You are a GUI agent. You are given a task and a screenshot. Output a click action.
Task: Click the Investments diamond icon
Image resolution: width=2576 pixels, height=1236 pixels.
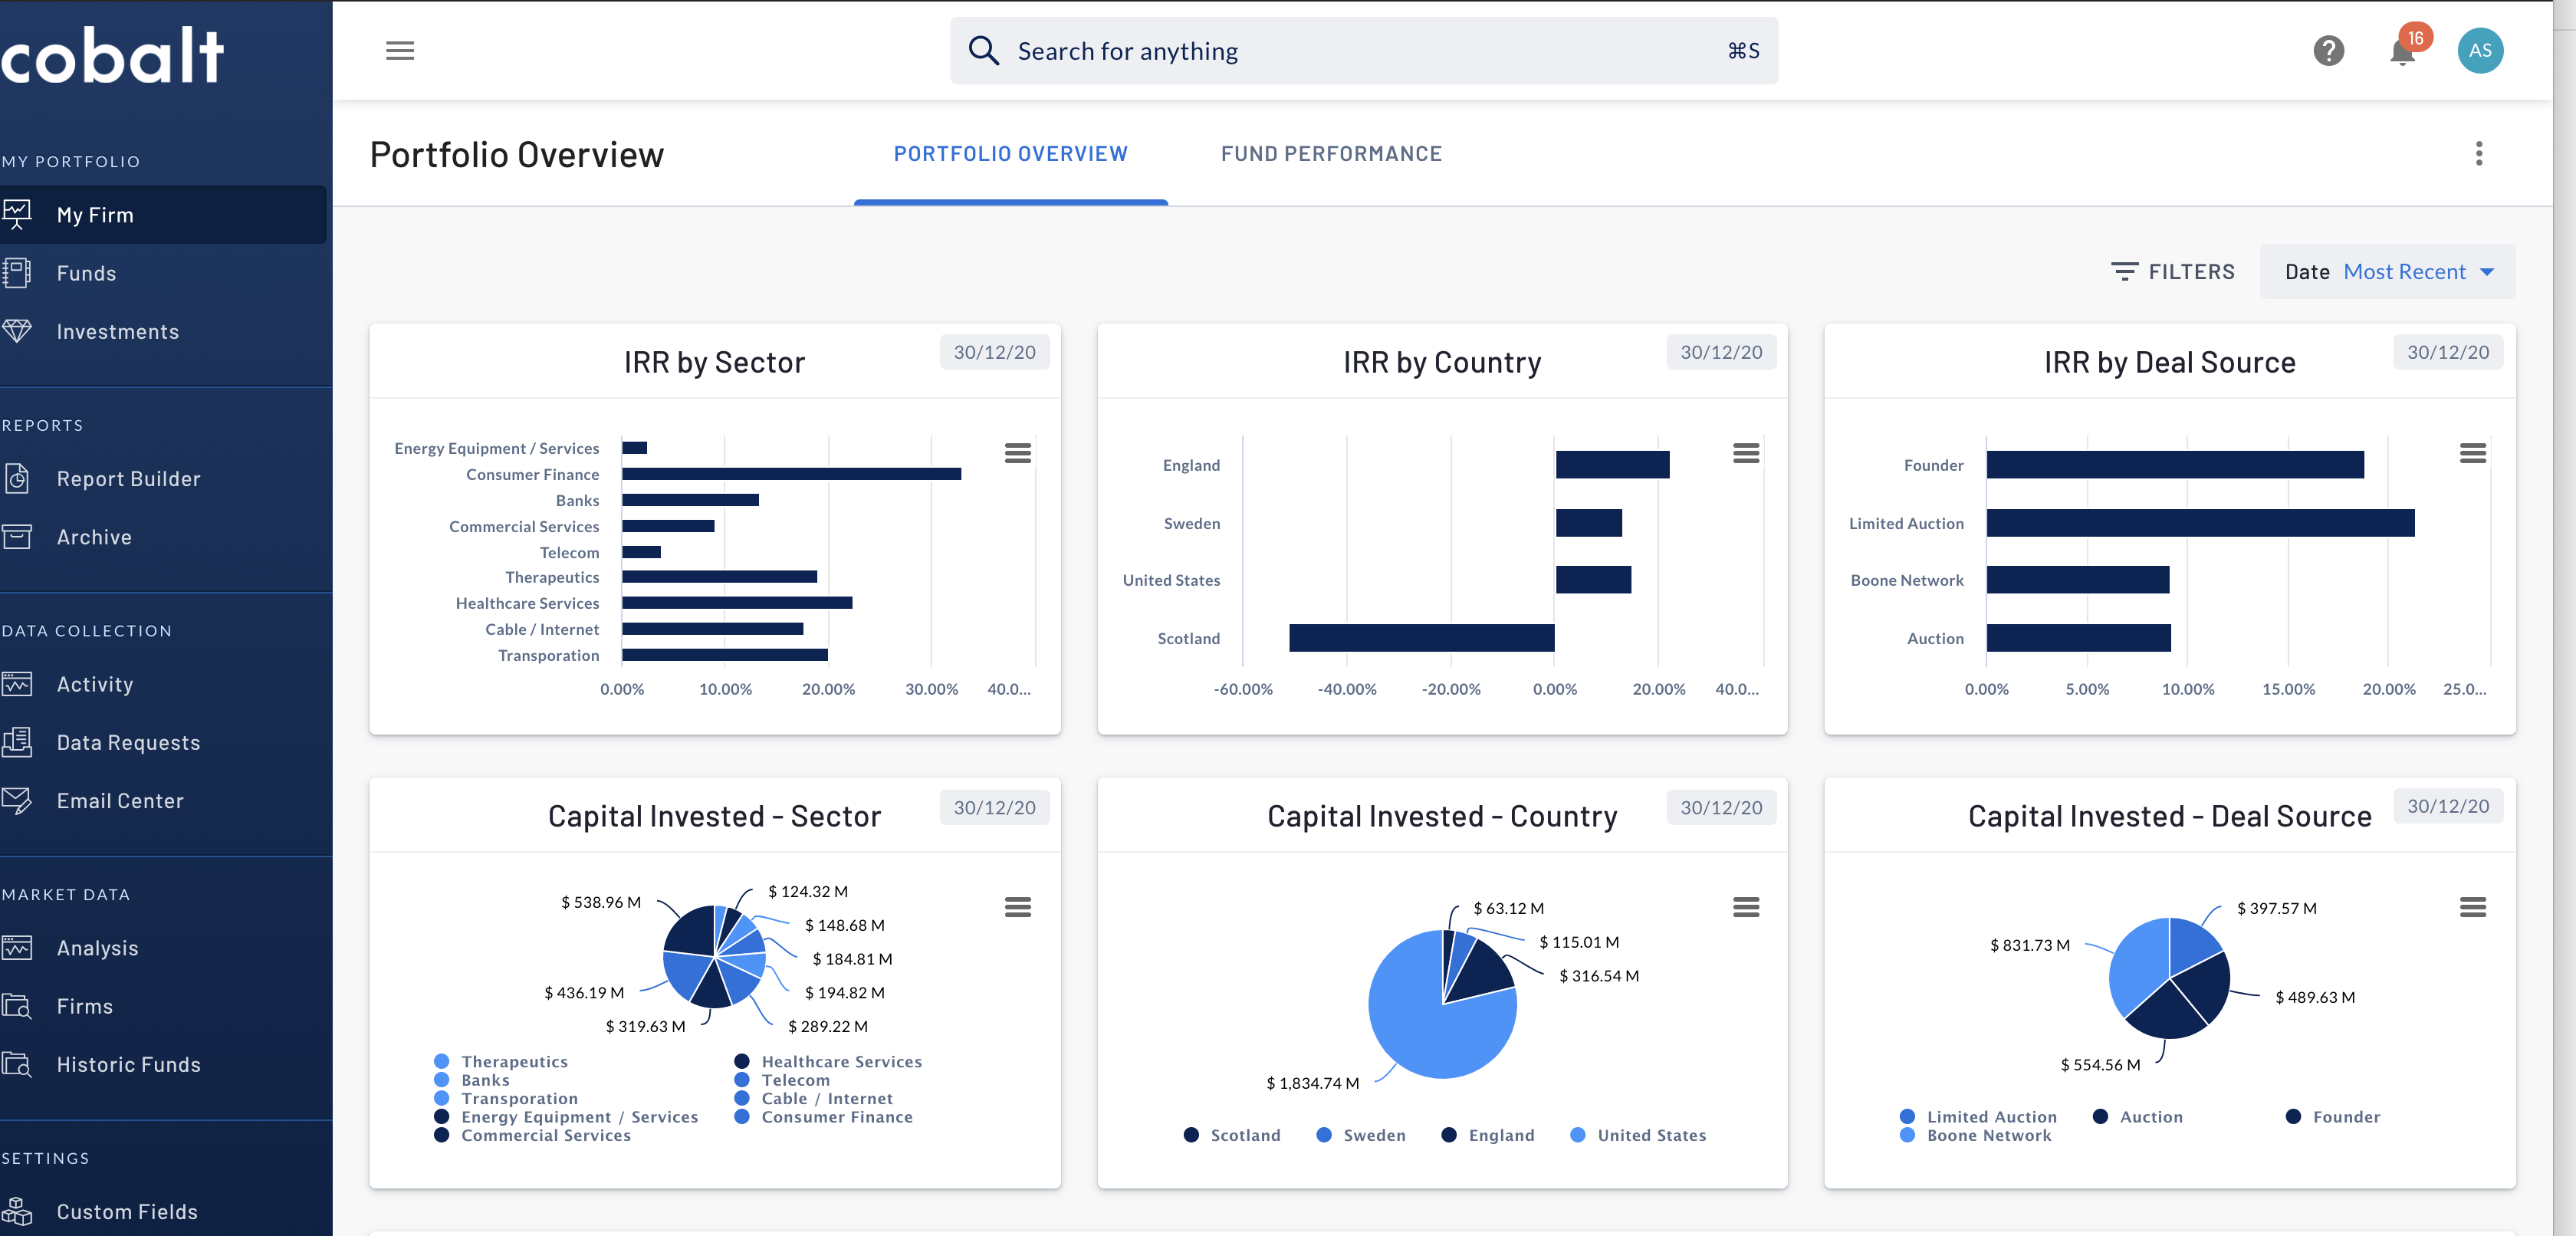pyautogui.click(x=19, y=331)
